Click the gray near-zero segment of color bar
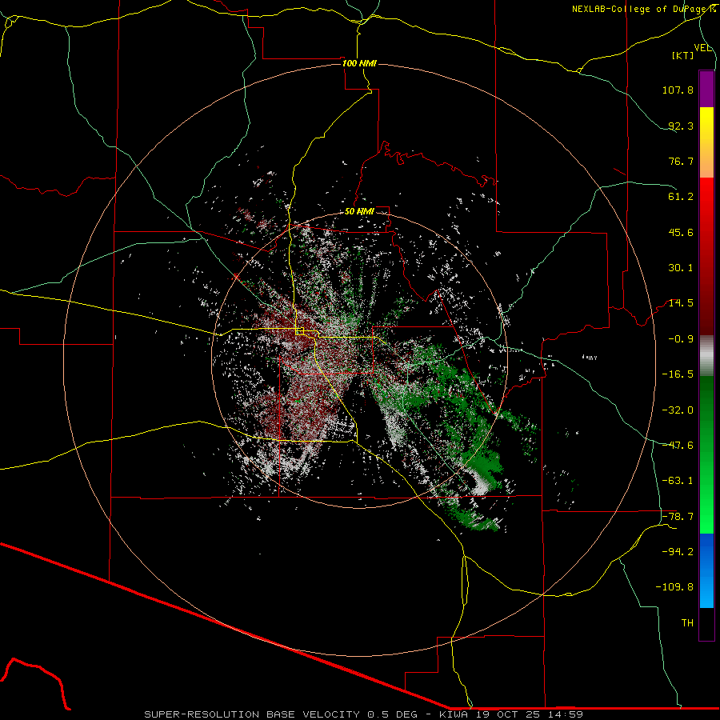The image size is (720, 720). click(706, 354)
